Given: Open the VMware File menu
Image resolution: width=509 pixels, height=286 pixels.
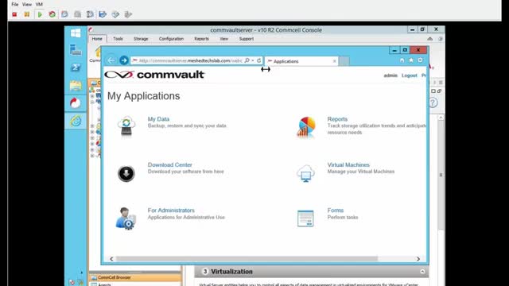Looking at the screenshot, I should [x=15, y=4].
